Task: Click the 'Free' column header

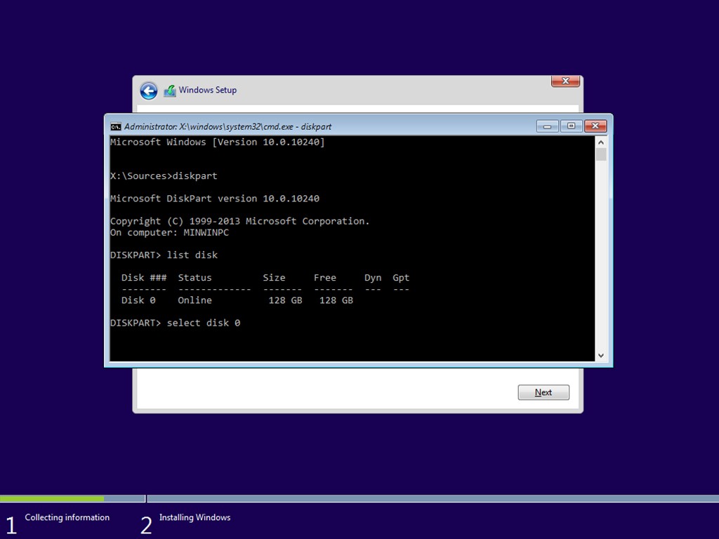Action: 324,278
